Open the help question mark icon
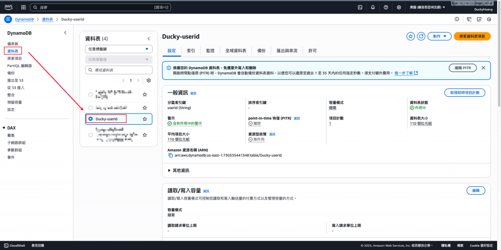This screenshot has width=501, height=250. [386, 7]
